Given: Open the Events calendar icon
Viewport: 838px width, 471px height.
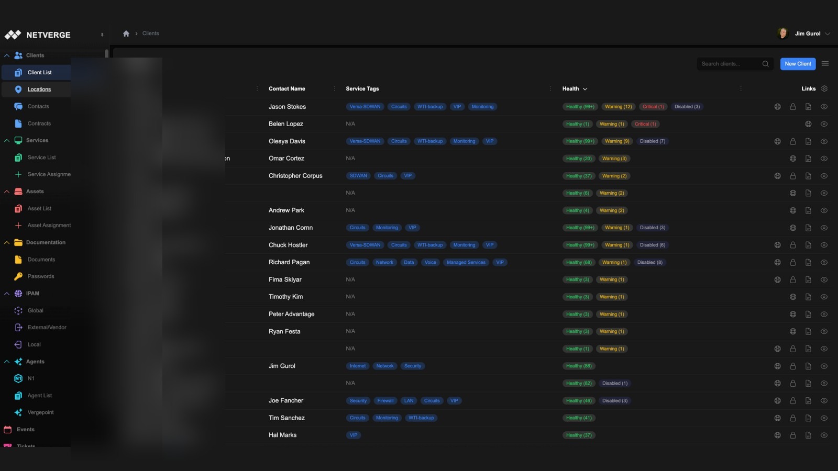Looking at the screenshot, I should click(7, 429).
